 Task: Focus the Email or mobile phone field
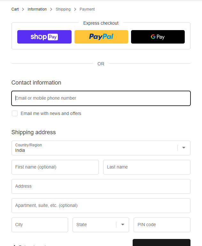tap(101, 98)
